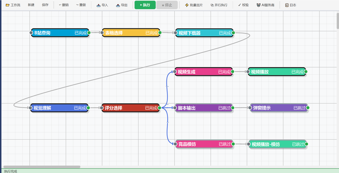339x173 pixels.
Task: Click input port of 视频下载器 node
Action: click(175, 33)
